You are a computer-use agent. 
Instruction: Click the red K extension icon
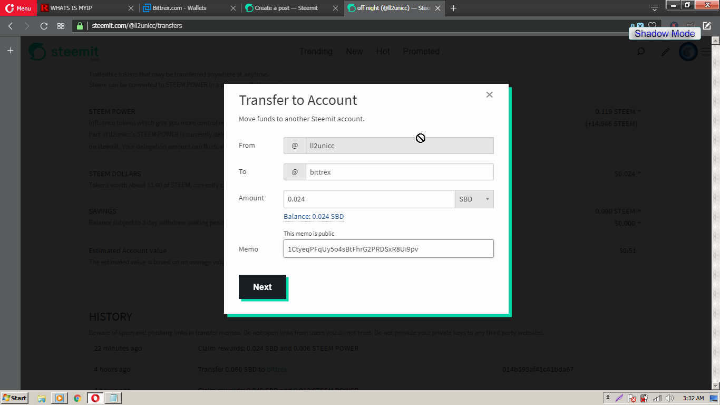674,25
